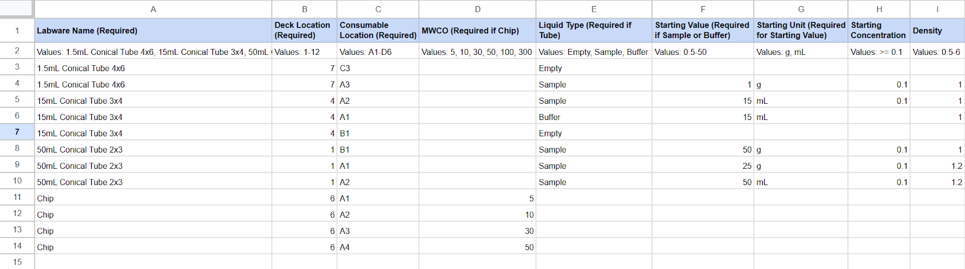Select the 'Starting Concentration' header cell
This screenshot has width=965, height=269.
878,31
